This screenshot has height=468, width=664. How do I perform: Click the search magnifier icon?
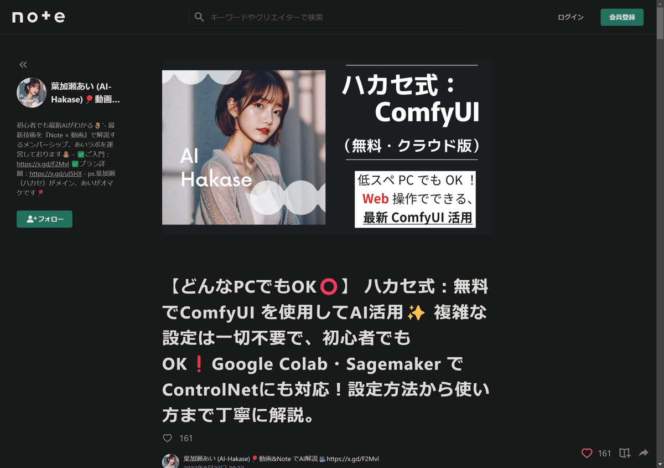199,17
